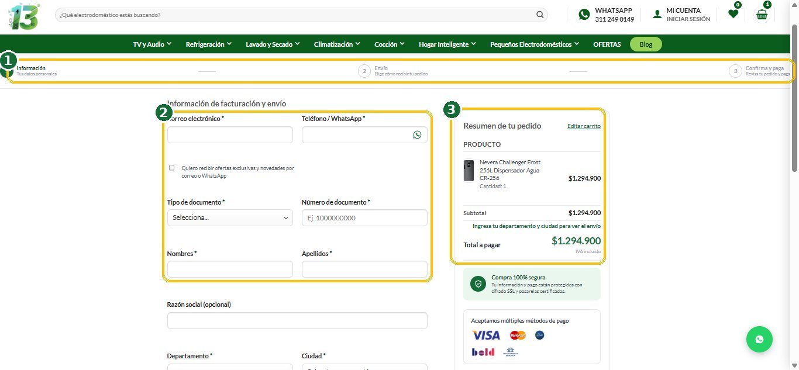Click the WhatsApp number 311 249 0149
Screen dimensions: 799x370
tap(614, 19)
